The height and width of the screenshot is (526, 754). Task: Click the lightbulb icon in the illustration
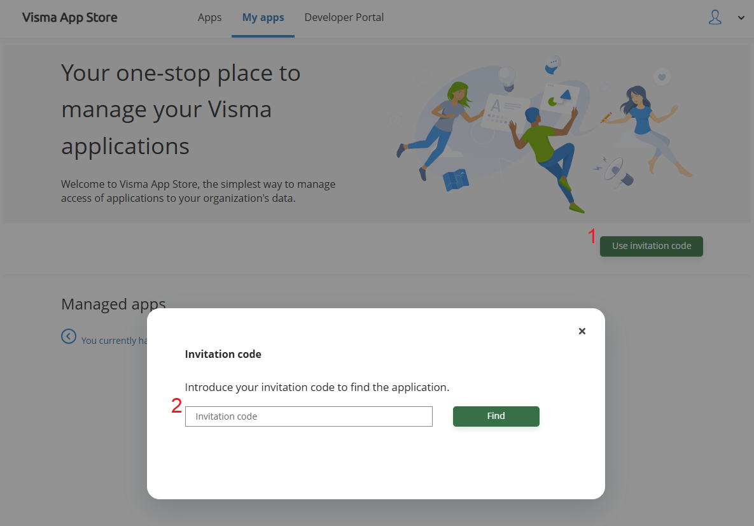(x=506, y=78)
